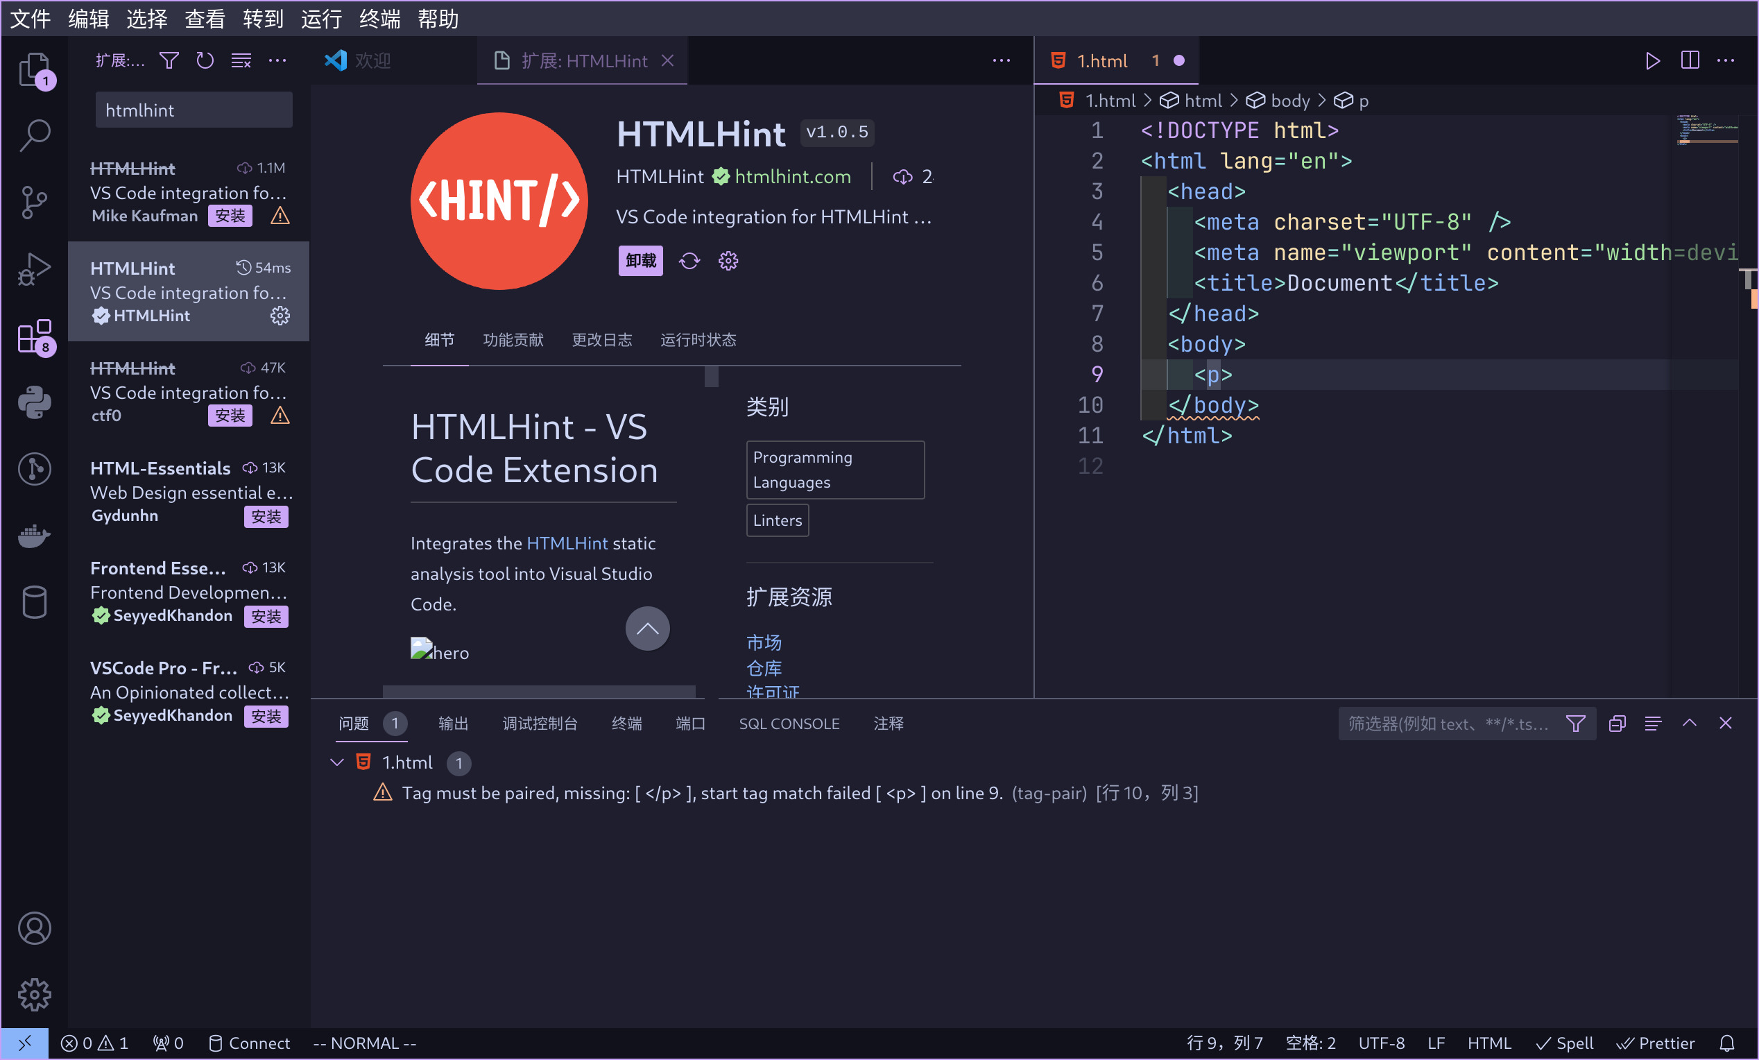Open extensions filter dropdown funnel
The width and height of the screenshot is (1759, 1060).
tap(169, 60)
